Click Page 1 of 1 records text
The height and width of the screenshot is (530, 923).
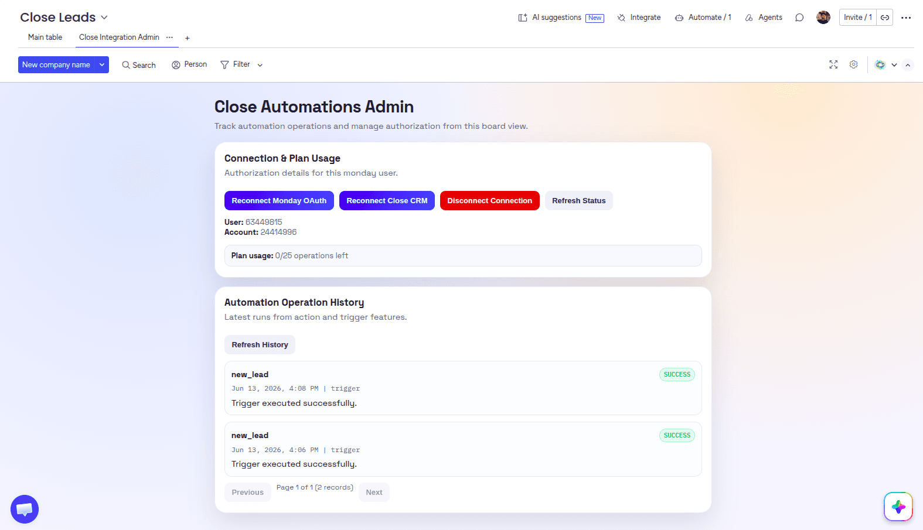point(315,487)
